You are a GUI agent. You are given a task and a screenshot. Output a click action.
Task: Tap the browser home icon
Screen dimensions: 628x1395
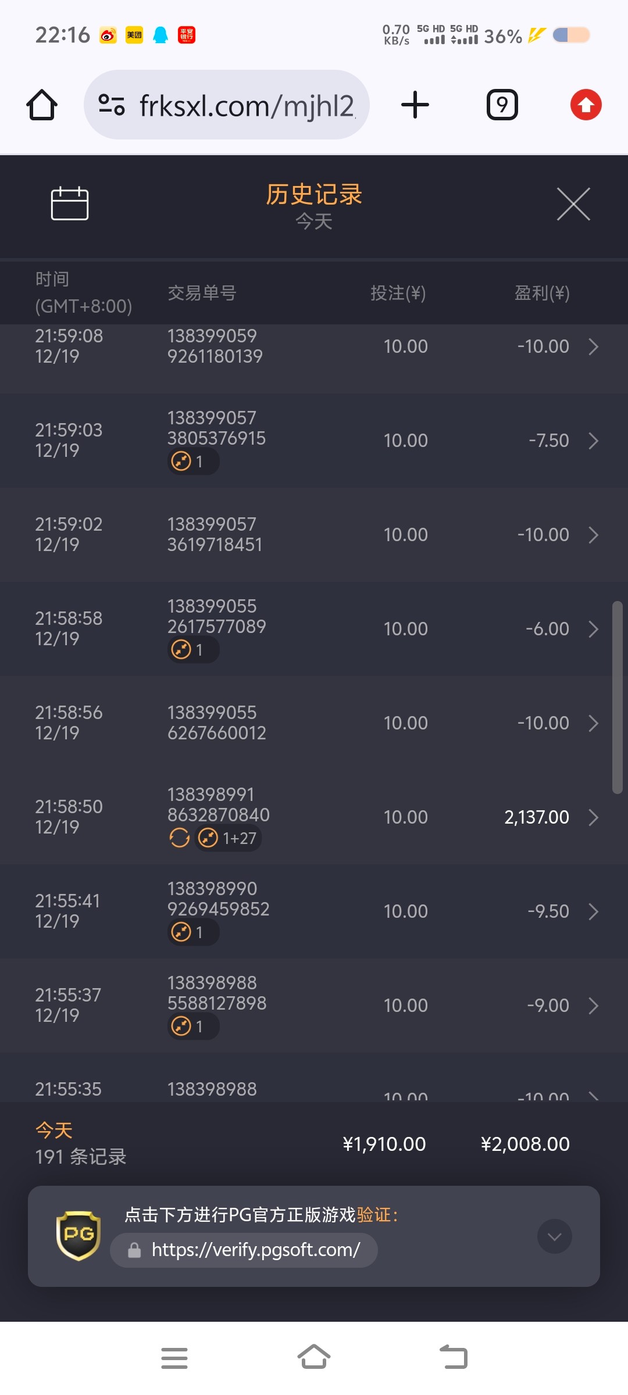coord(42,105)
